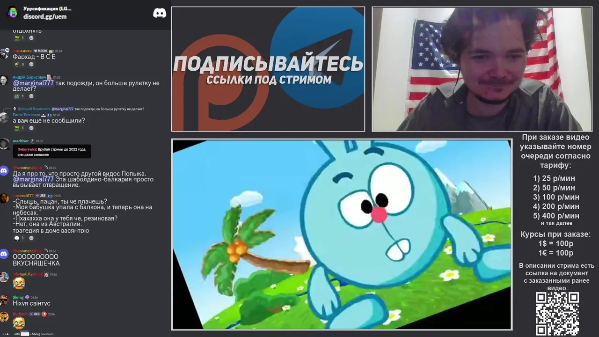The image size is (599, 337).
Task: Click the '1€ = 100р' rate text
Action: tap(556, 253)
